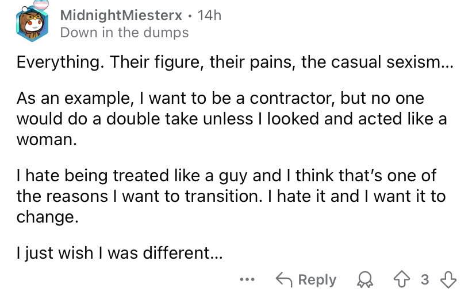Downvote the comment
Screen dimensions: 476x300
[x=448, y=279]
